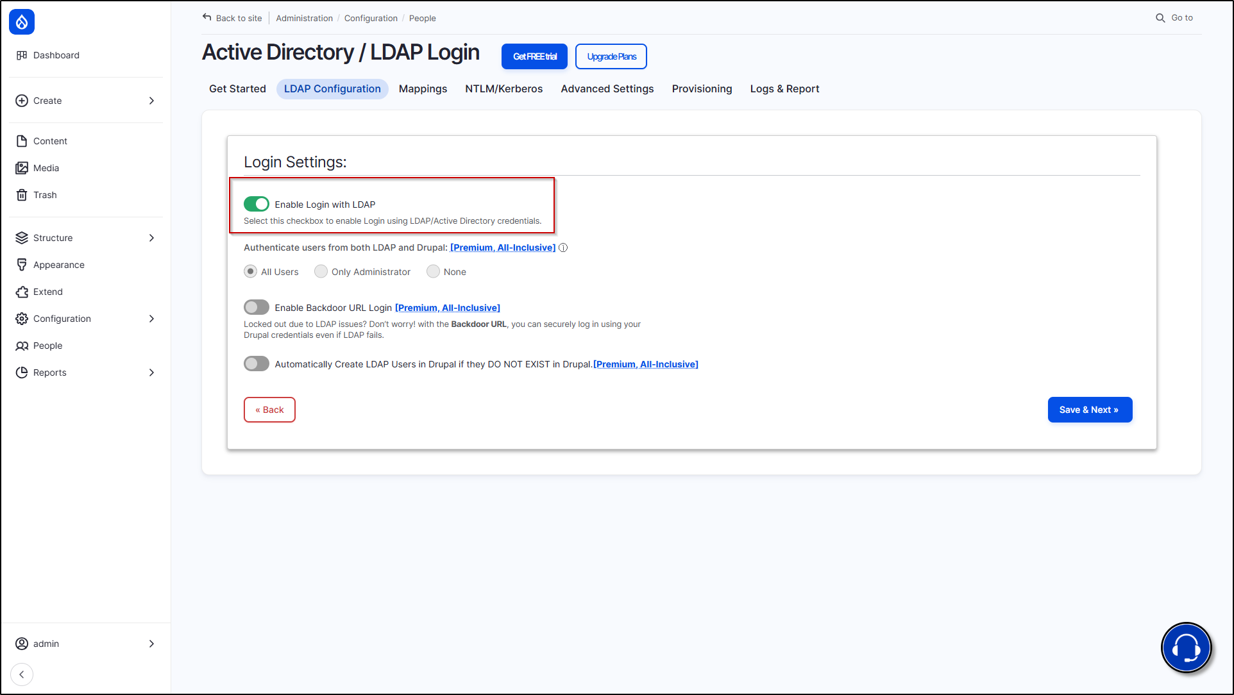
Task: Switch to the Mappings tab
Action: (423, 89)
